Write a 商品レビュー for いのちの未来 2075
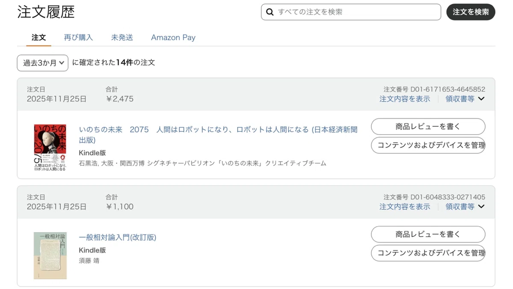 click(x=428, y=127)
